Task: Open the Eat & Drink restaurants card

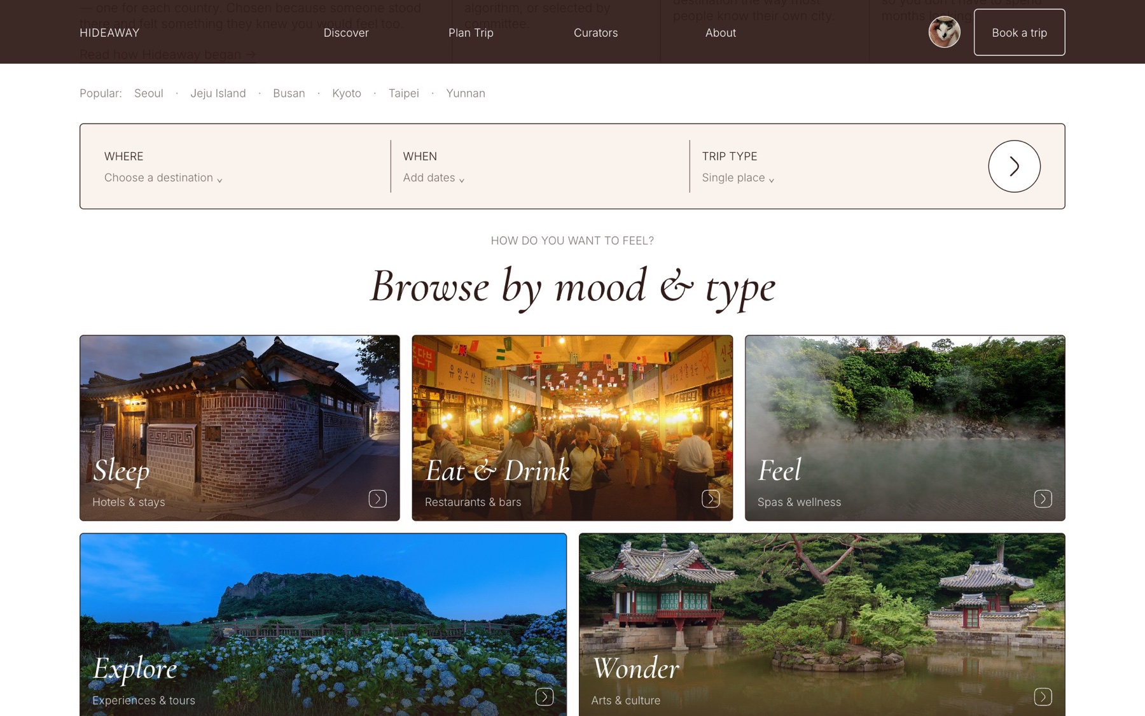Action: [x=572, y=428]
